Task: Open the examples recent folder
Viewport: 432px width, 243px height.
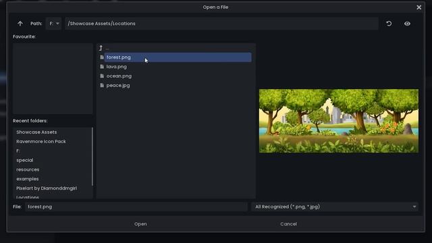Action: click(x=27, y=179)
